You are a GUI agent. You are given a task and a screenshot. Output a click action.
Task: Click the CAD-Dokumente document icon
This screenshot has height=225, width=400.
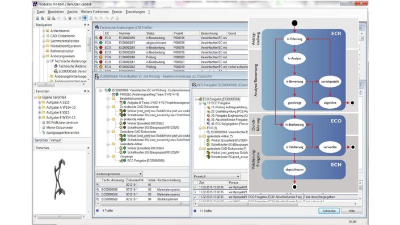tap(48, 36)
